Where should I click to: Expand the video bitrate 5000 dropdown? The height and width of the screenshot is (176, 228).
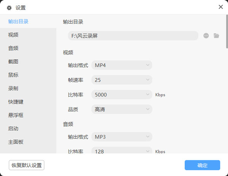[x=122, y=95]
